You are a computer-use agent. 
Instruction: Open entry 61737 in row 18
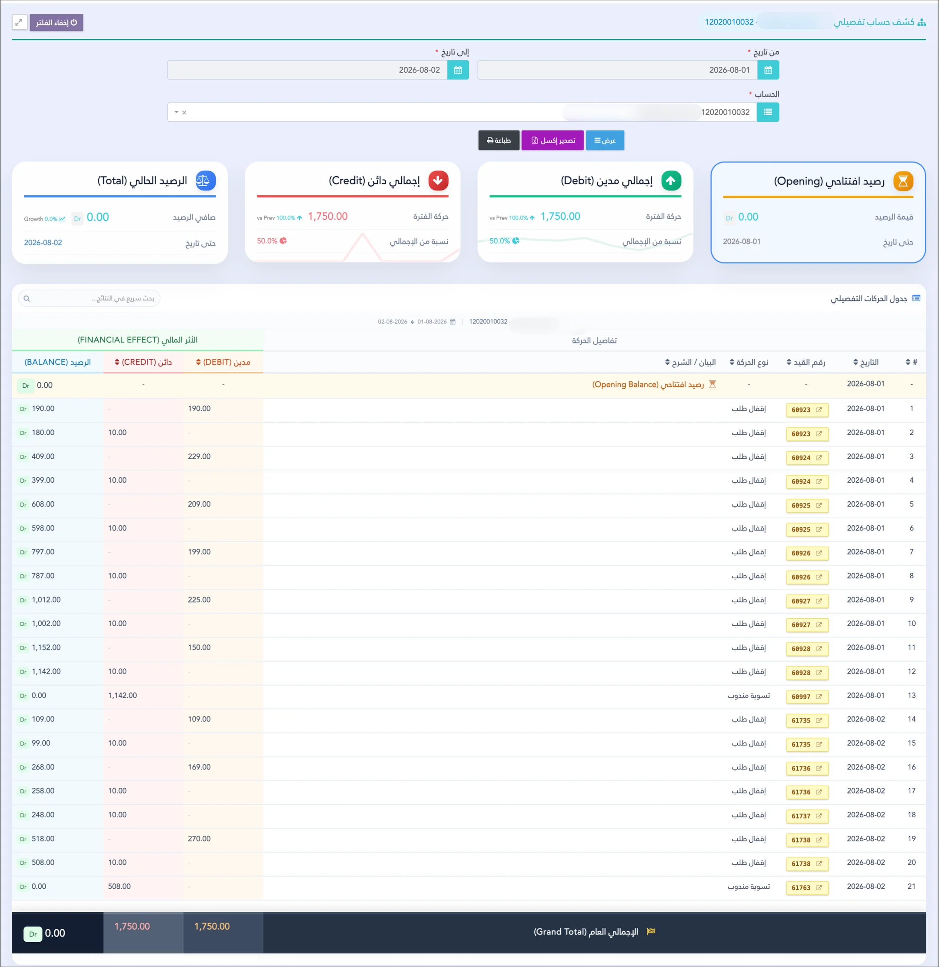coord(807,816)
